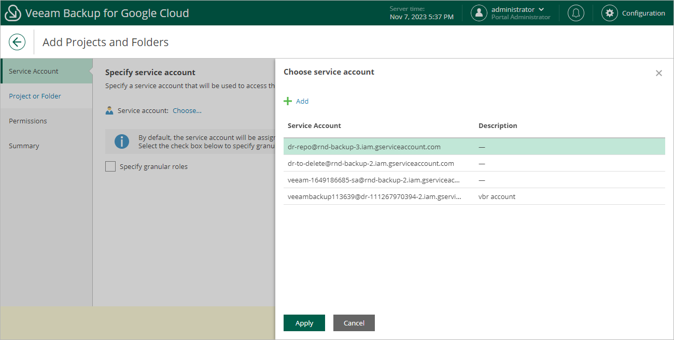674x340 pixels.
Task: Enable Specify granular roles checkbox
Action: pos(110,166)
